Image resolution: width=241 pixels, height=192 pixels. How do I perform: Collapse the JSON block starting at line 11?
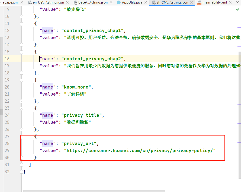[x=22, y=23]
